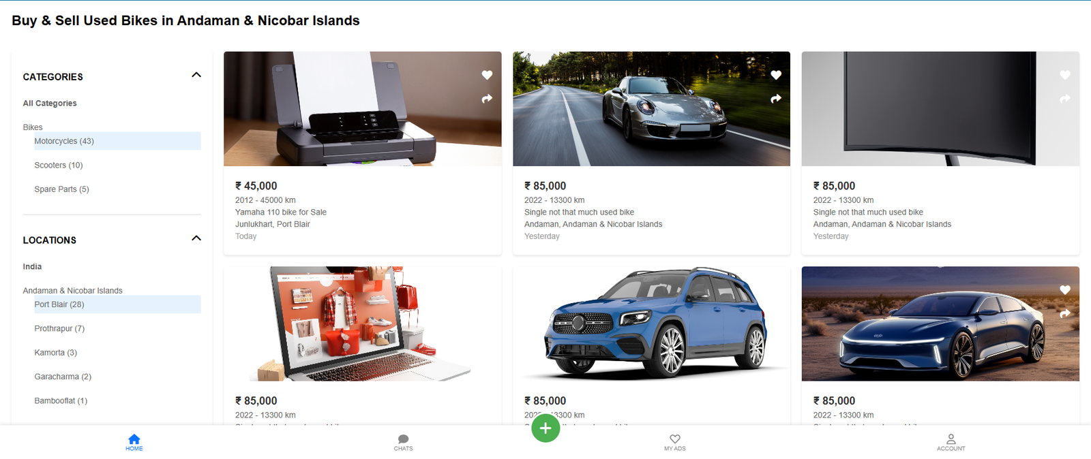The image size is (1091, 459).
Task: Select Motorcycles (43) category
Action: pyautogui.click(x=64, y=141)
